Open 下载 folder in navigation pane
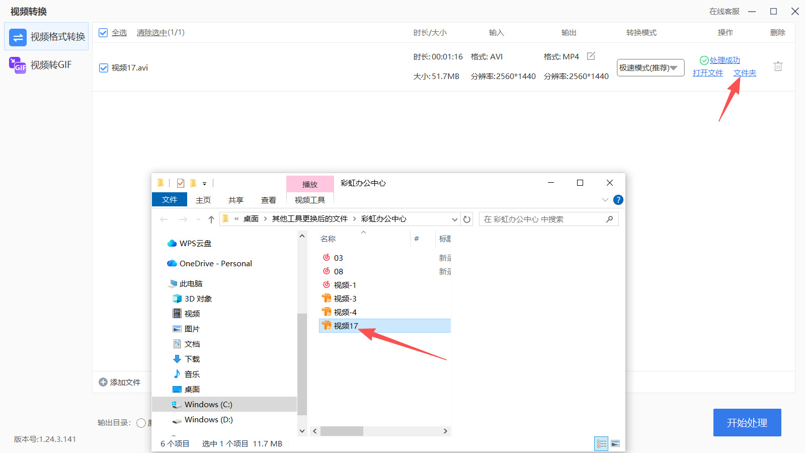This screenshot has height=453, width=805. 186,359
